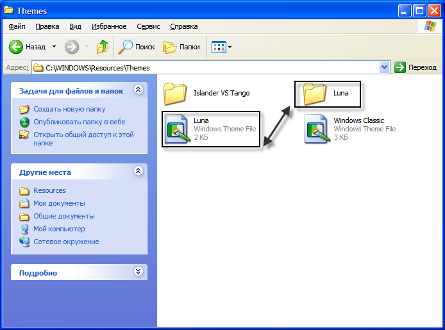Open the Файл menu
The image size is (445, 330).
pos(17,26)
